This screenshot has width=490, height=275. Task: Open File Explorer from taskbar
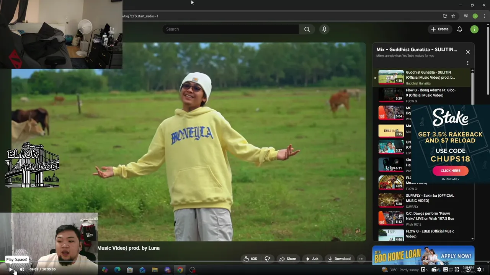point(155,270)
